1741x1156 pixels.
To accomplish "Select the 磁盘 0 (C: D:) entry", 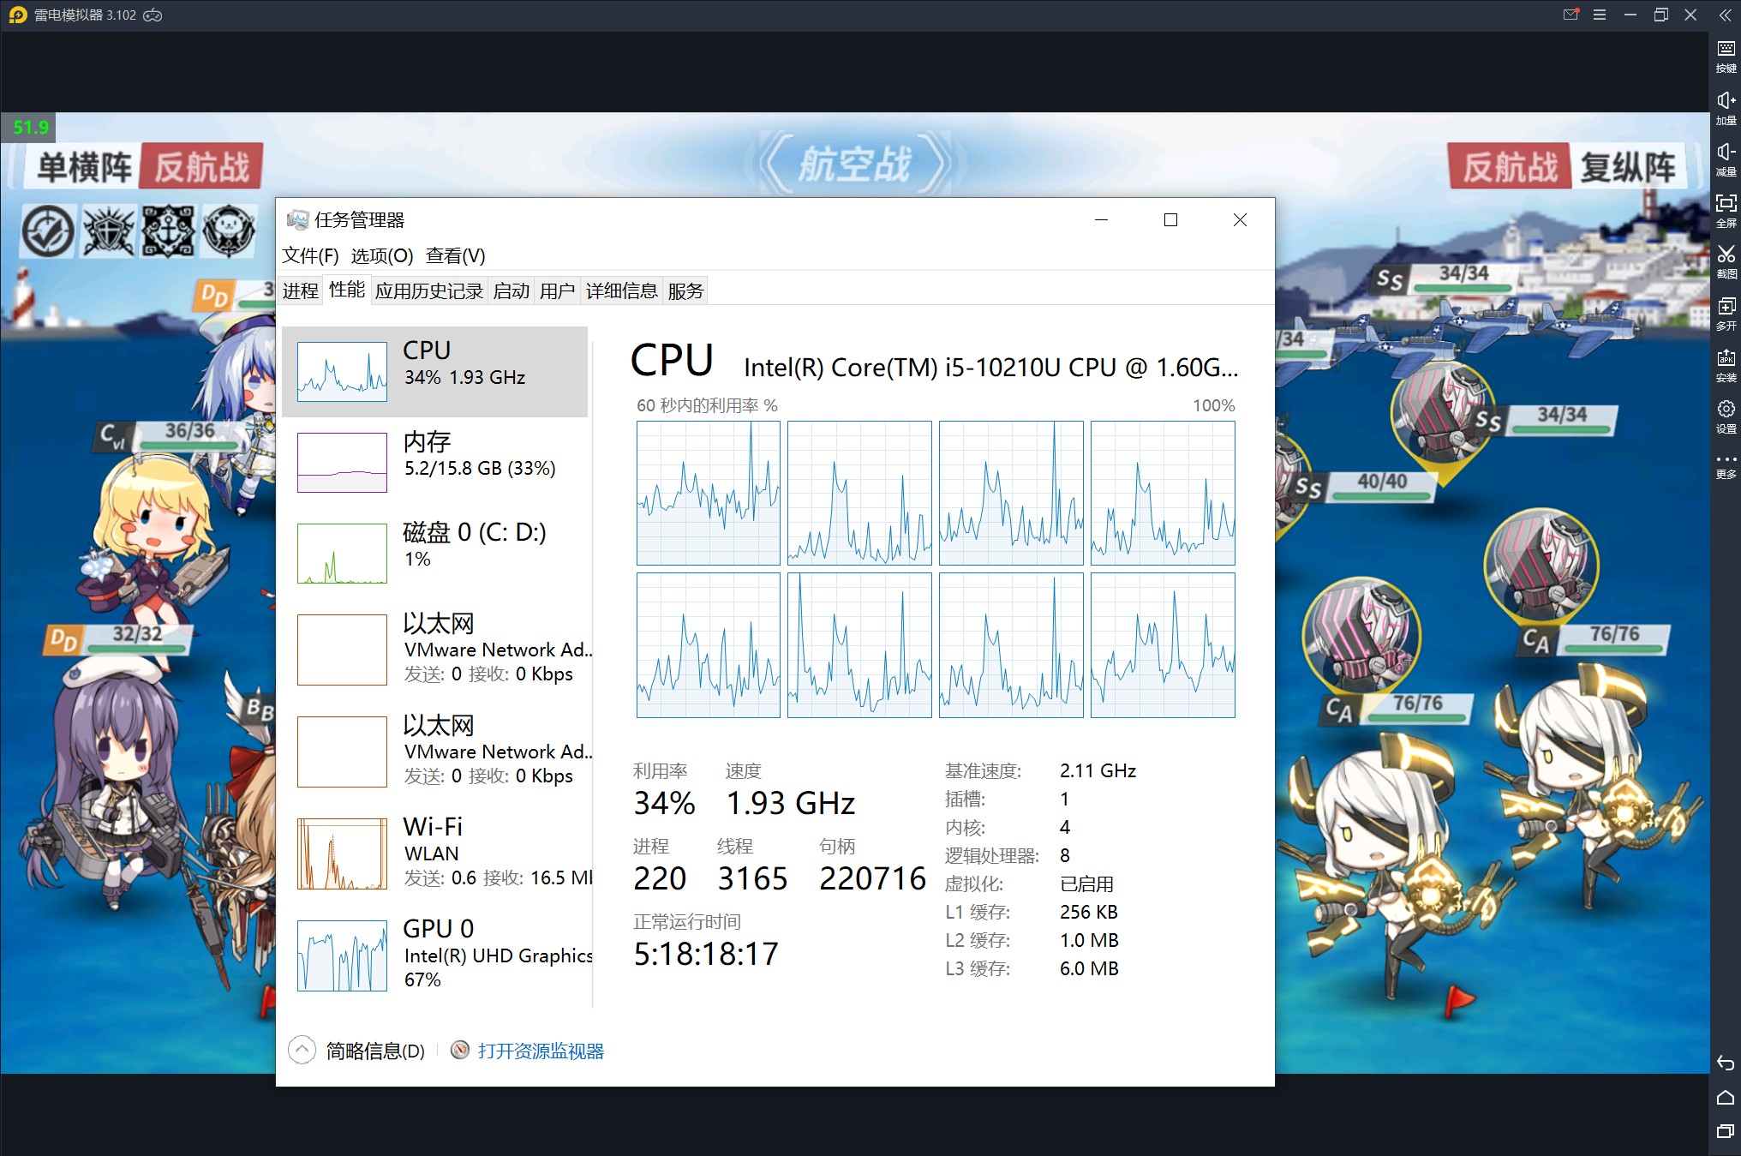I will tap(435, 554).
